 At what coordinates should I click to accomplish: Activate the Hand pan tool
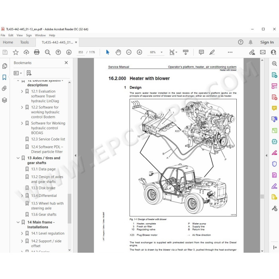pyautogui.click(x=118, y=52)
